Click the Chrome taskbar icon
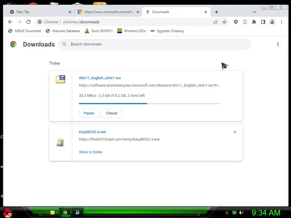Screen dimensions: 291x218 pyautogui.click(x=65, y=212)
